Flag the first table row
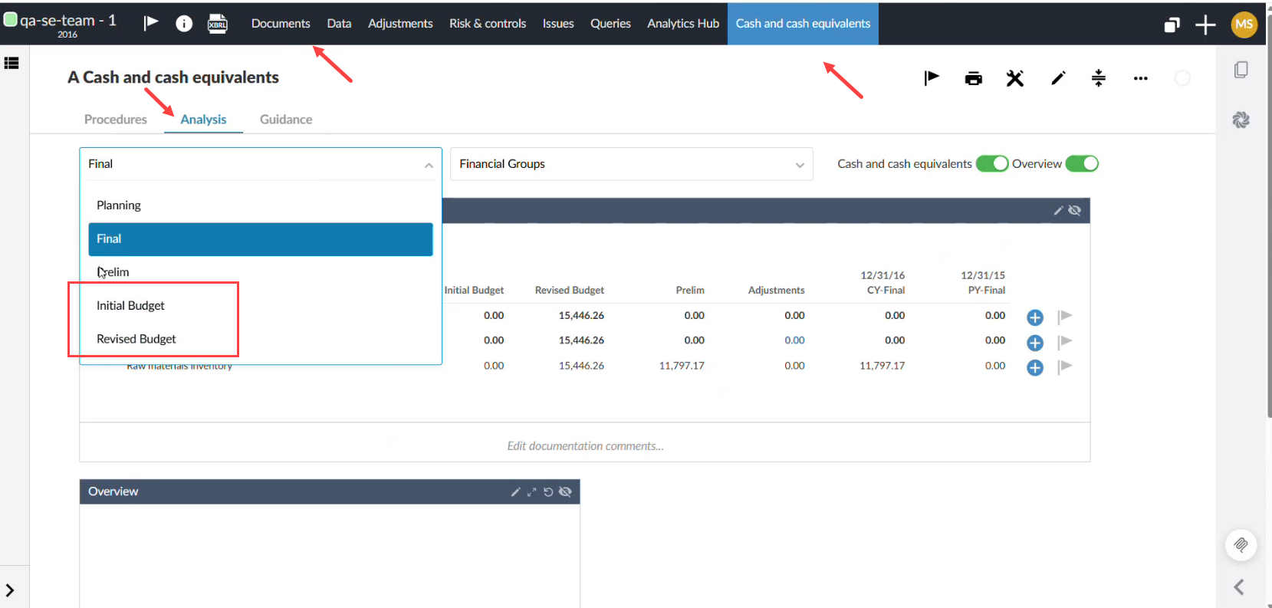The image size is (1272, 608). (x=1064, y=316)
